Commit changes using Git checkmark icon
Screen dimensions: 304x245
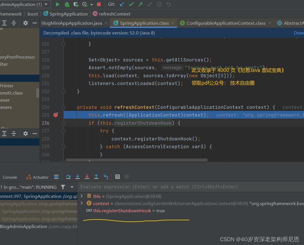pyautogui.click(x=131, y=4)
